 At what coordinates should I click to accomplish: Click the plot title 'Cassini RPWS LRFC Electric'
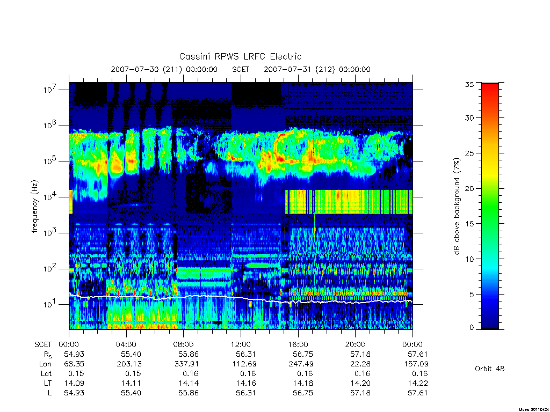[240, 56]
